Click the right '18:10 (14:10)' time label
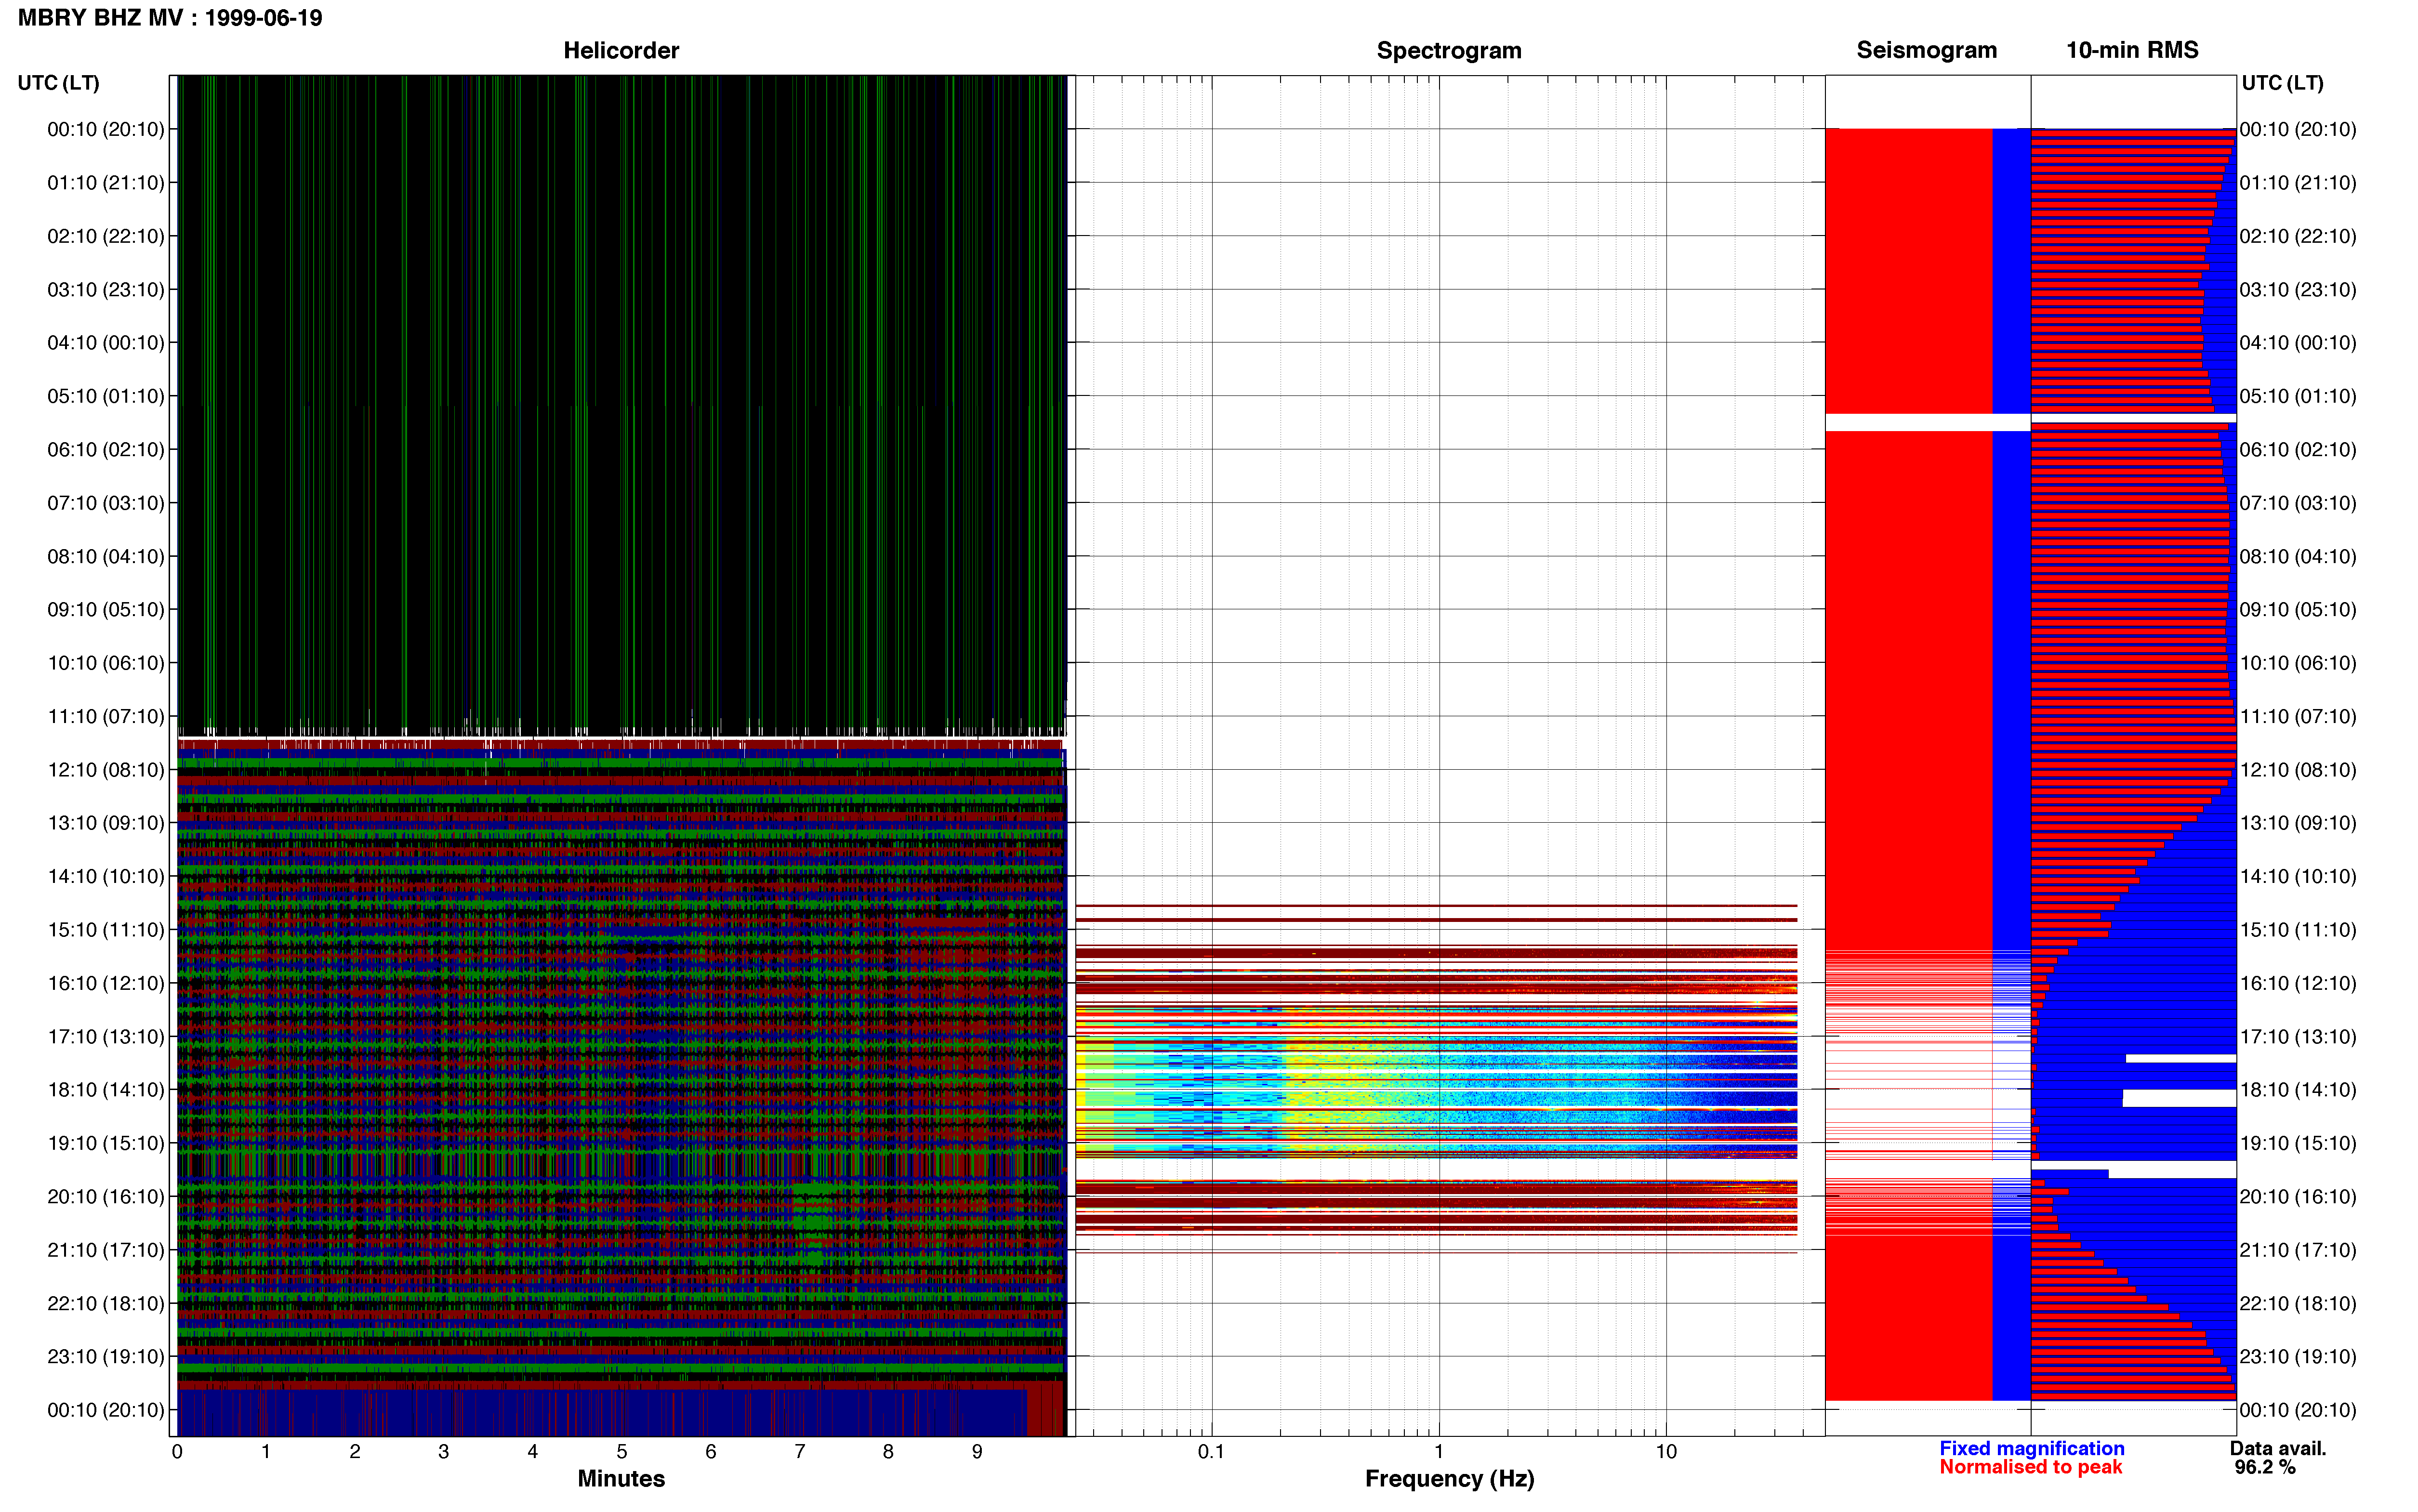Screen dimensions: 2418x1512 2298,1090
